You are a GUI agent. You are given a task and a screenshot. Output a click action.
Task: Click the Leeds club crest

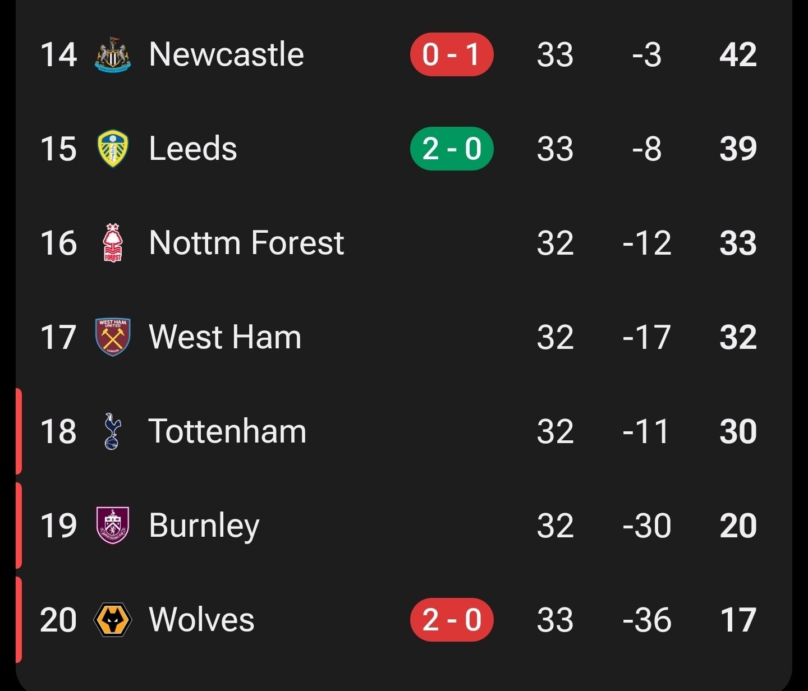click(x=113, y=149)
